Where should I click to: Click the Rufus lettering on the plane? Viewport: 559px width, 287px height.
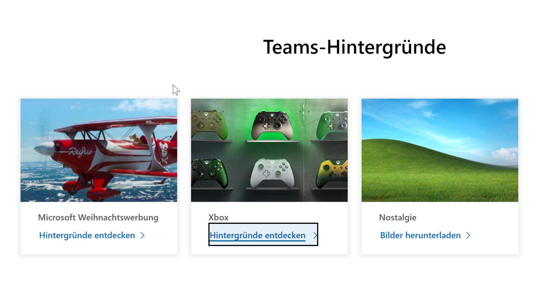point(81,151)
